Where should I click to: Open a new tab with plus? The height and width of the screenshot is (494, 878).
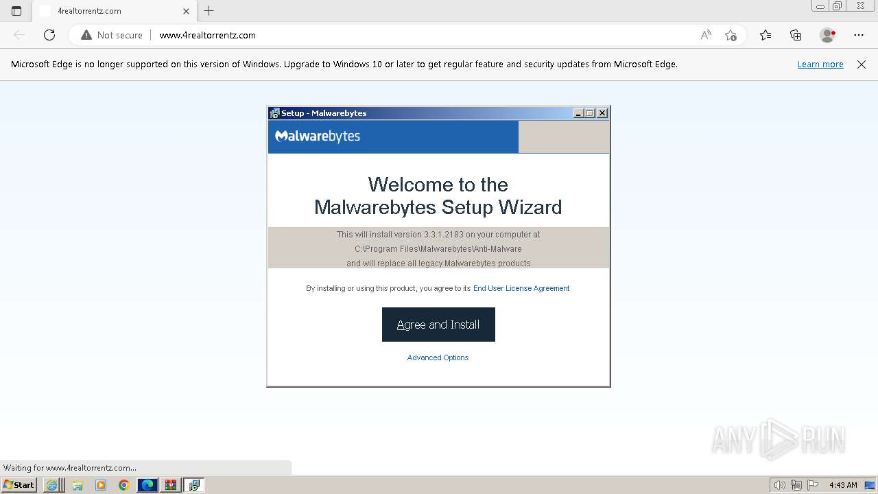209,11
